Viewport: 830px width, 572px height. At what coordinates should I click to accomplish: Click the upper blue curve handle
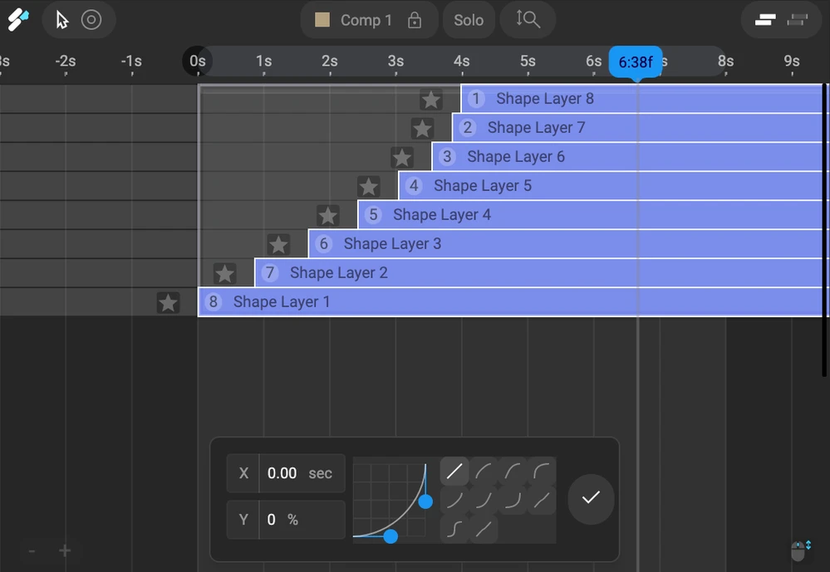point(425,501)
